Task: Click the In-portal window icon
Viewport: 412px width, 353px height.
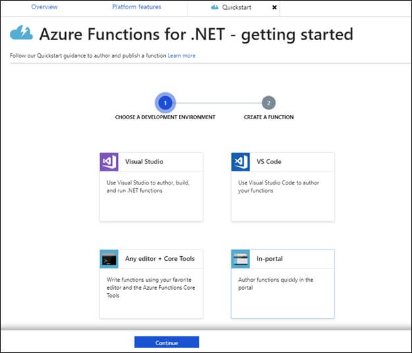Action: click(240, 259)
